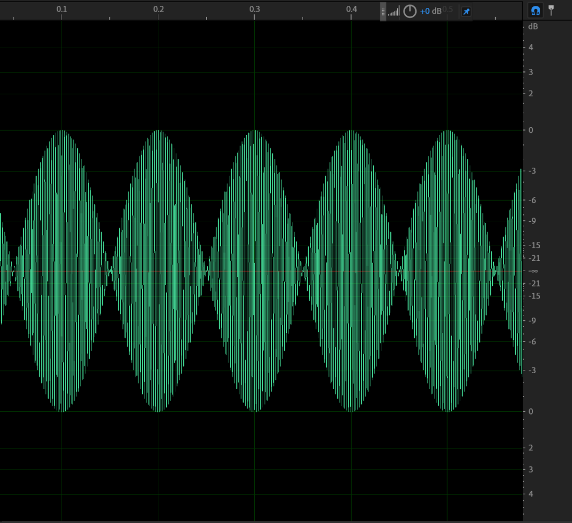Click the topmost 4 dB ruler mark
The image size is (572, 523).
tap(531, 48)
